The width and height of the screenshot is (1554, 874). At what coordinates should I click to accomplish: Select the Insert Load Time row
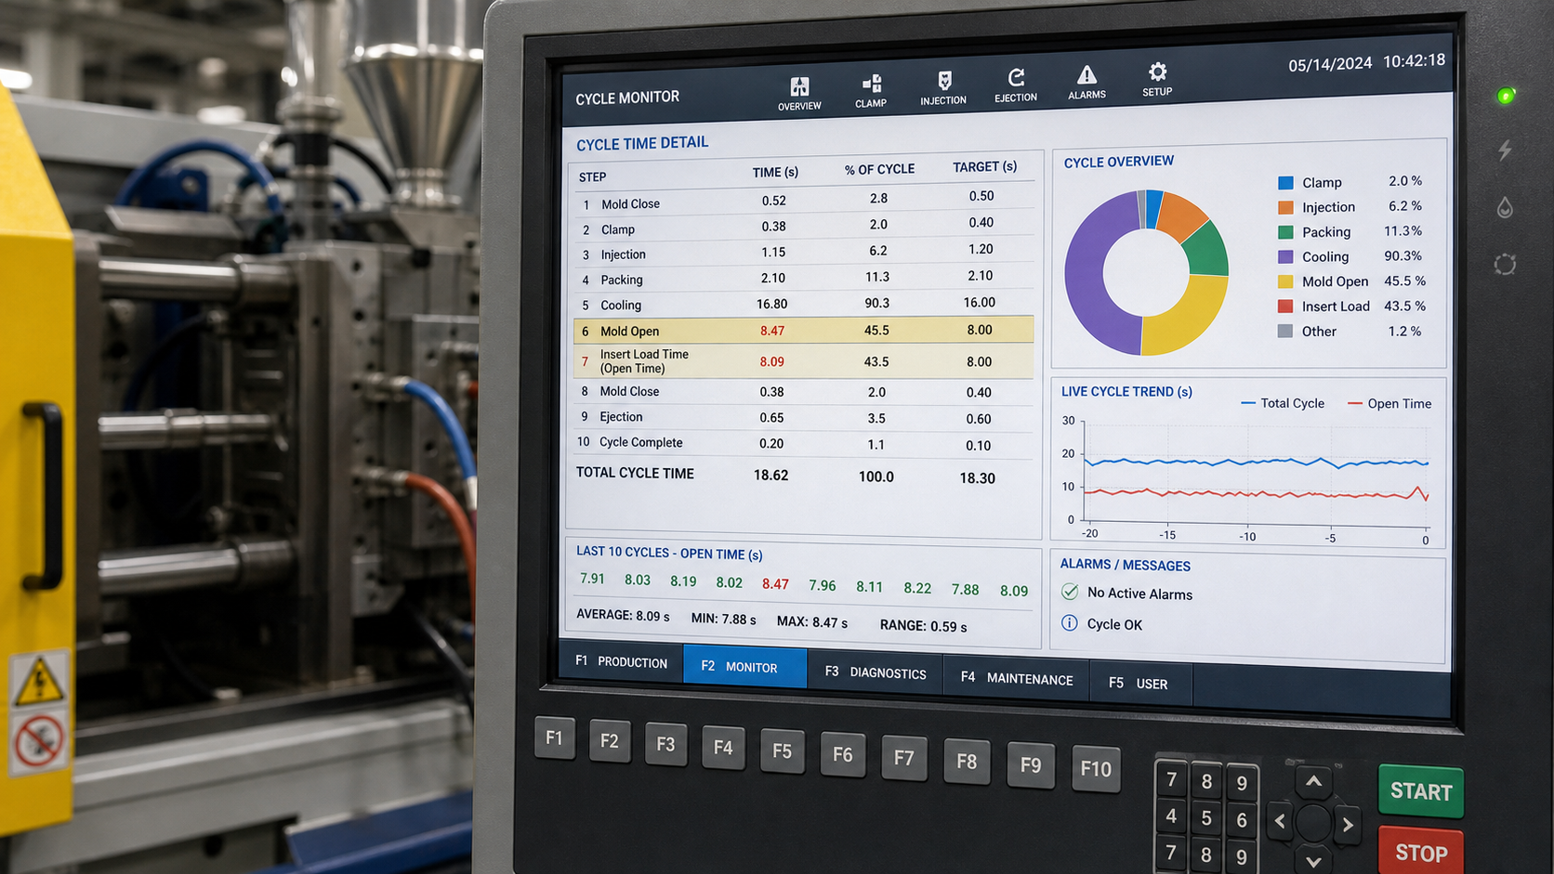click(x=803, y=361)
